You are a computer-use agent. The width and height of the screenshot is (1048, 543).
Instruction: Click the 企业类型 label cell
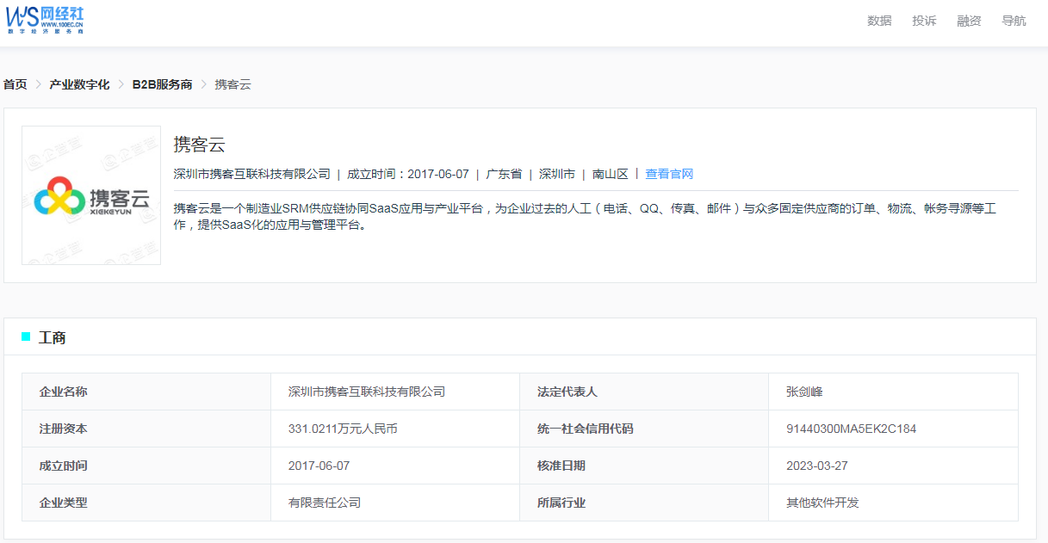pyautogui.click(x=146, y=503)
